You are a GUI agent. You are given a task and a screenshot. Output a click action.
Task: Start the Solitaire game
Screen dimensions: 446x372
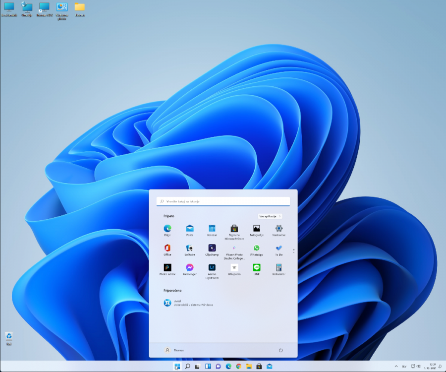(x=190, y=247)
